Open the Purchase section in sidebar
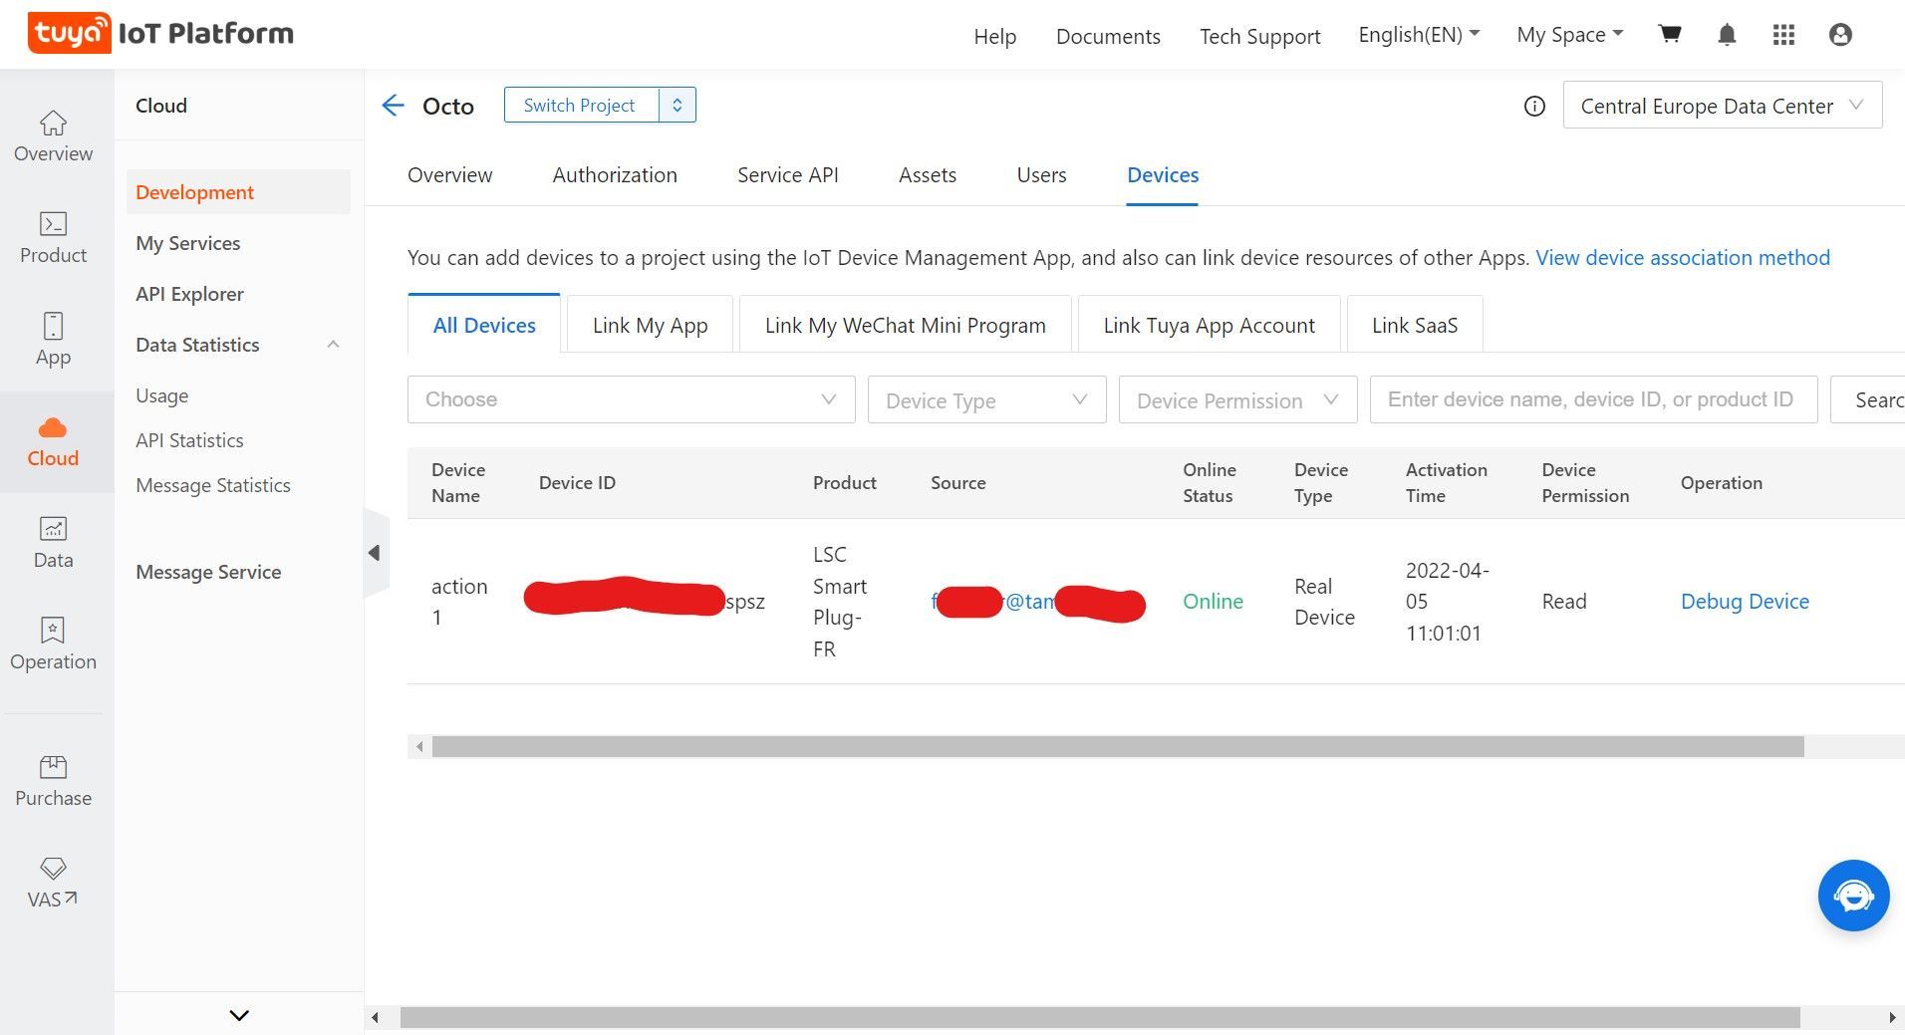This screenshot has height=1035, width=1905. pyautogui.click(x=53, y=781)
